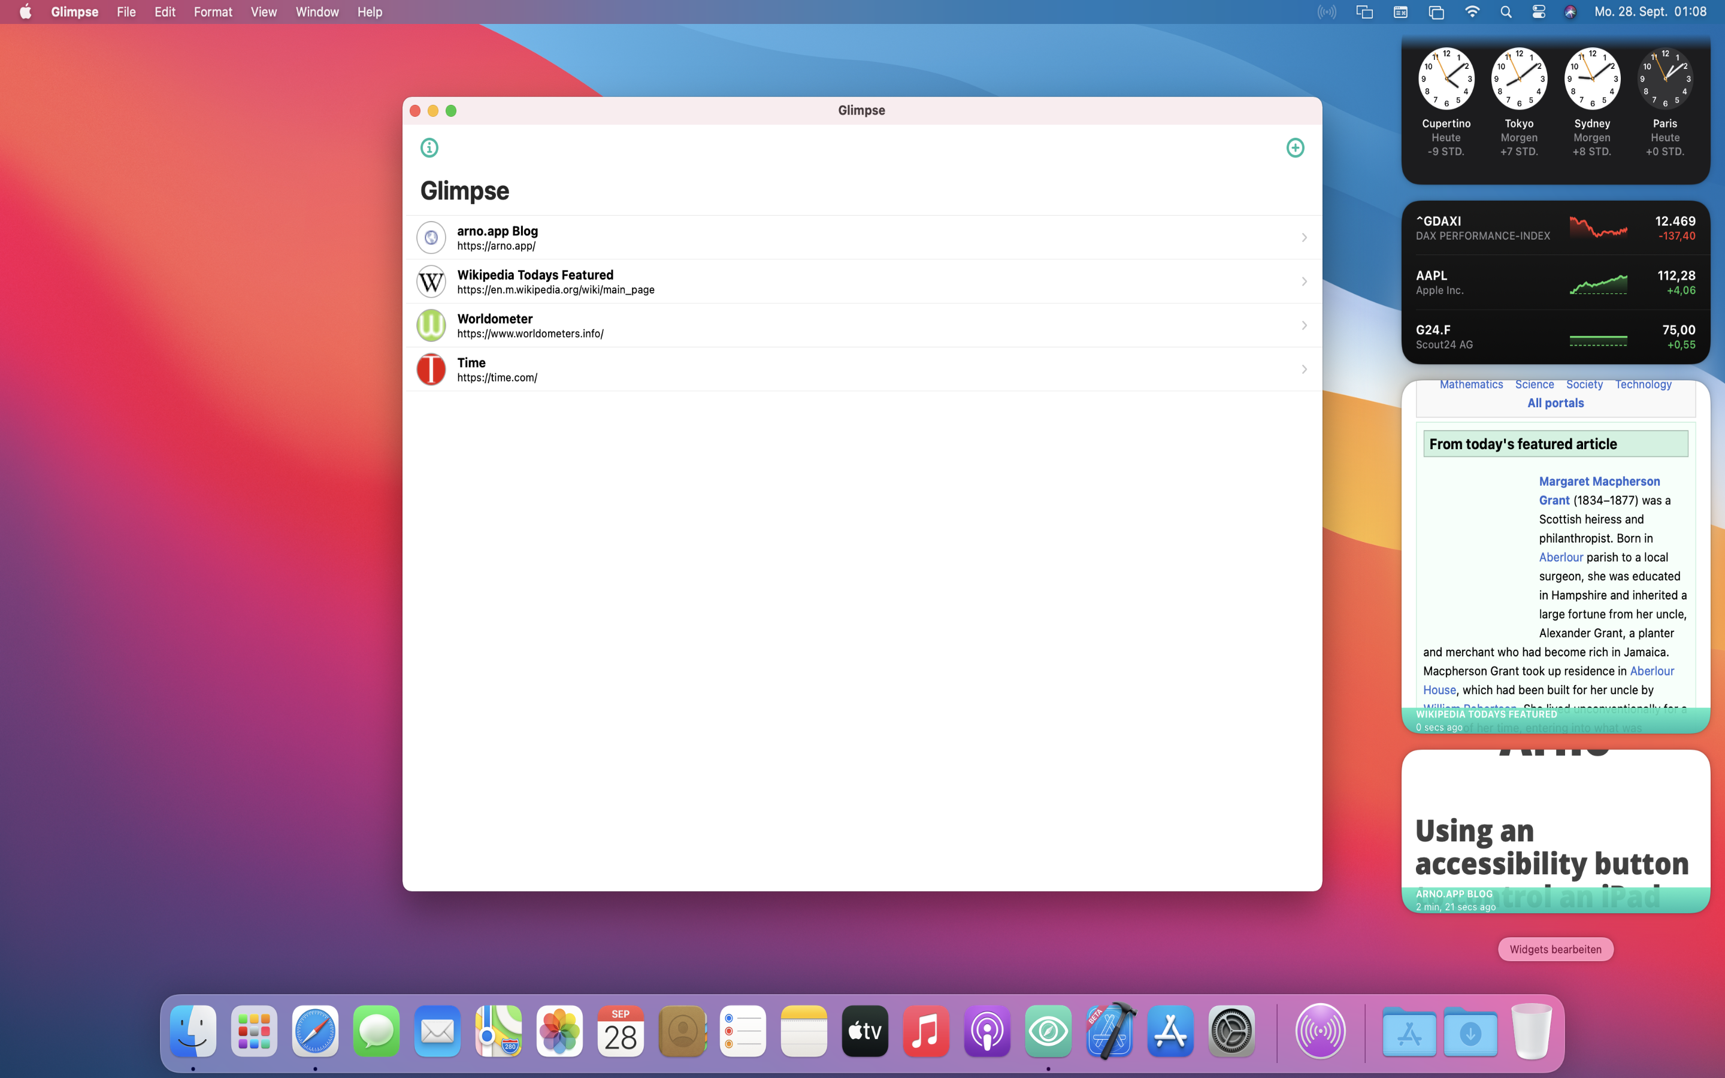Open the Window menu
The height and width of the screenshot is (1078, 1725).
(x=317, y=12)
